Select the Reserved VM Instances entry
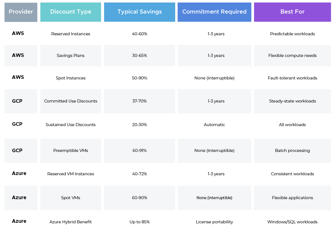Viewport: 334px width, 235px height. point(70,173)
